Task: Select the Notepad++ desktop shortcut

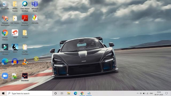Action: click(15, 77)
